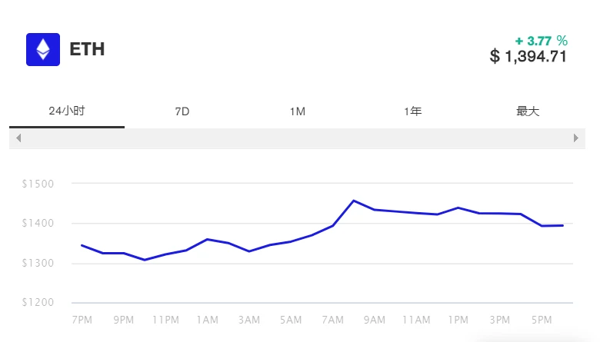Open the 1M time range tab
Image resolution: width=600 pixels, height=342 pixels.
click(x=298, y=111)
